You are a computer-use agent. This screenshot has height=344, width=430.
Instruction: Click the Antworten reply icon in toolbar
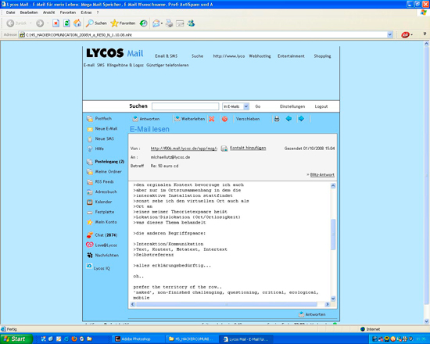(146, 119)
